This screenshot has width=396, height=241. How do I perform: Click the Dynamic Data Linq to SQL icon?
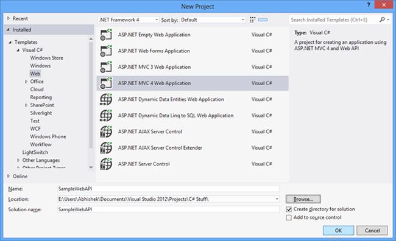click(x=106, y=116)
